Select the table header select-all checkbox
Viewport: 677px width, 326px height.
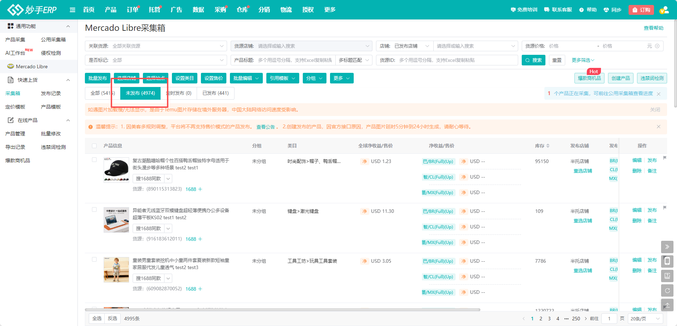94,146
